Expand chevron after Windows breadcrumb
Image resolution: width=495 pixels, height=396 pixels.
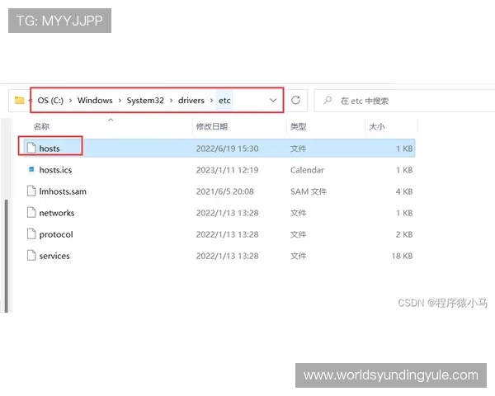120,101
